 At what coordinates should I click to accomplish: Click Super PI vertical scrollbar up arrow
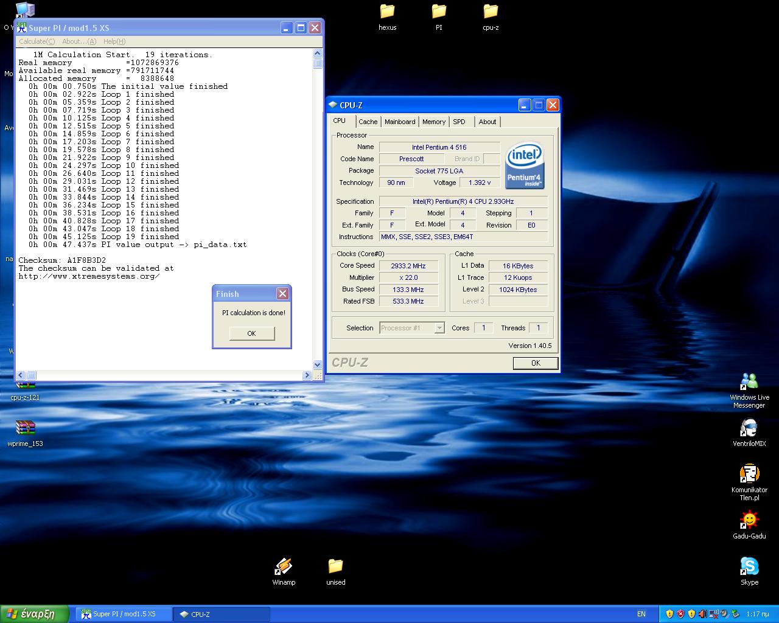click(x=317, y=54)
